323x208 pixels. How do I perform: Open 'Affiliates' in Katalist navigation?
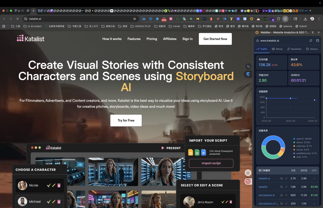170,39
